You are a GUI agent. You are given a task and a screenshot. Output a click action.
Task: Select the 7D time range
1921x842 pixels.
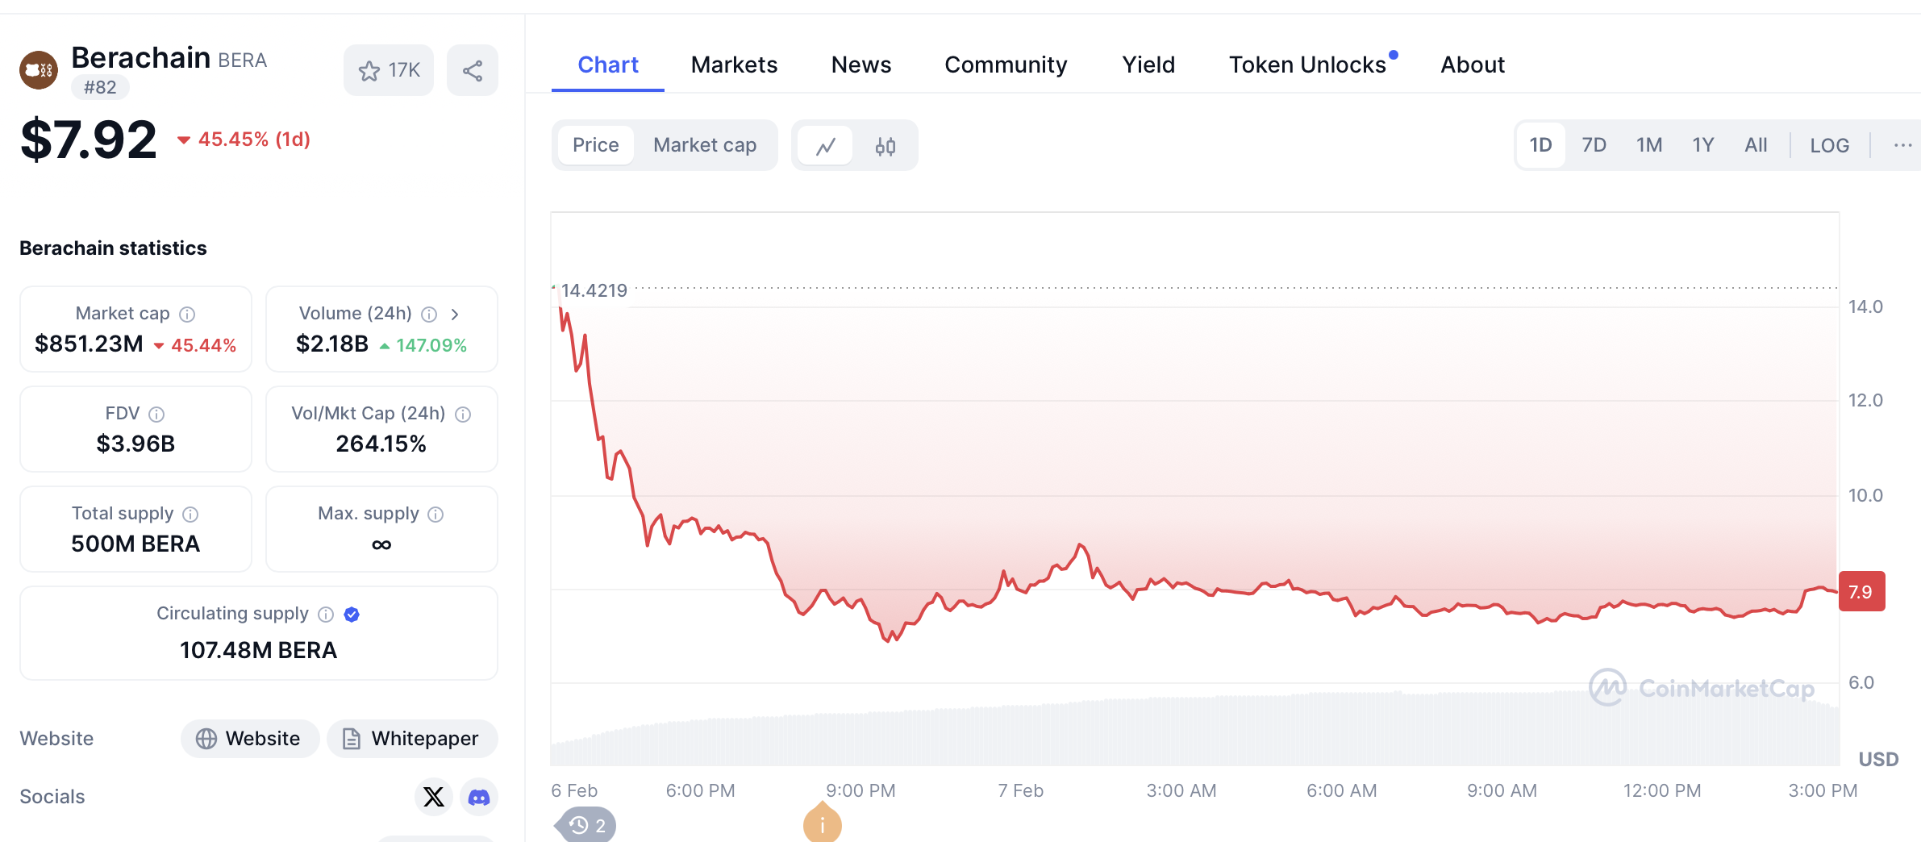click(x=1594, y=145)
